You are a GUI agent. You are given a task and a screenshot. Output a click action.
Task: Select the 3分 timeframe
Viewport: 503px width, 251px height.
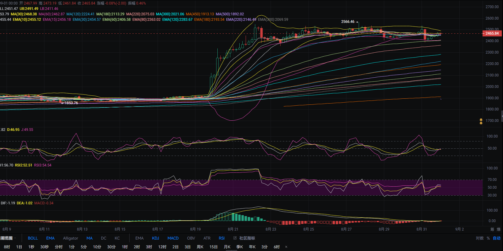click(264, 247)
